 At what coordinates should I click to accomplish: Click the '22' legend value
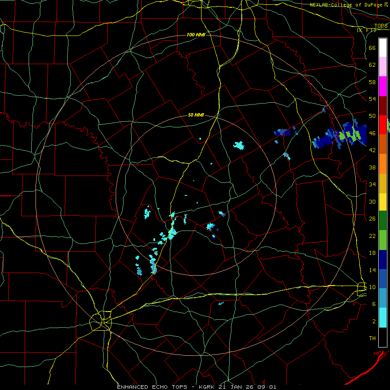click(372, 236)
